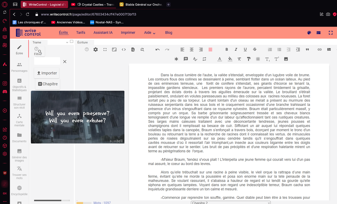Toggle the Trame panel checkbox
Screen dimensions: 337x204
(x=72, y=42)
